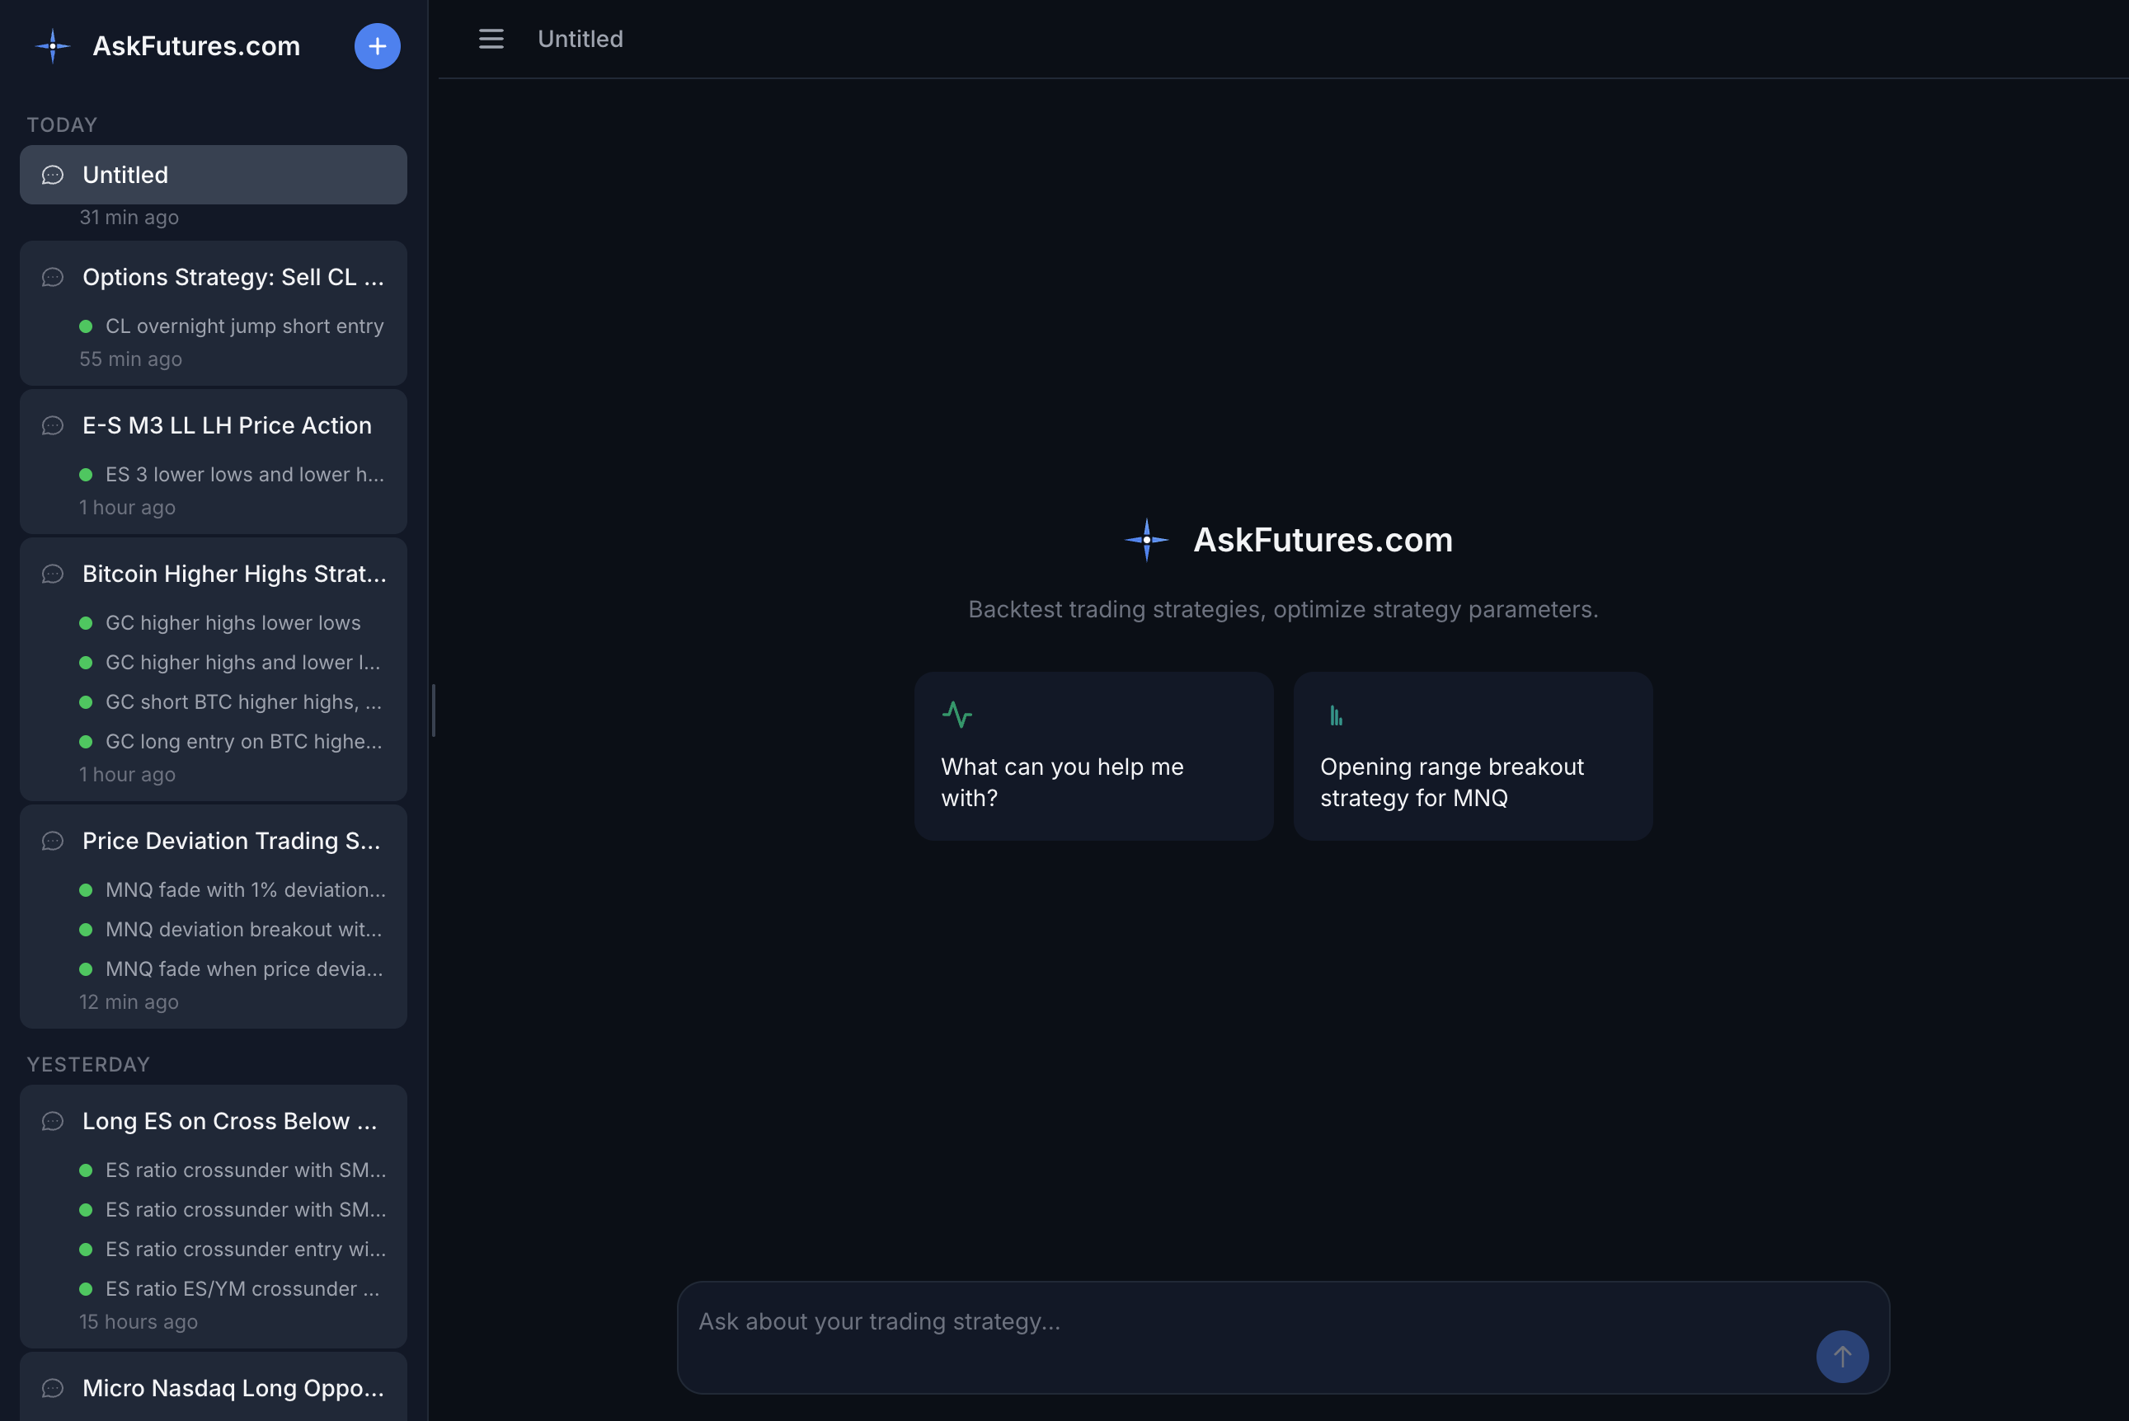
Task: Click chat icon next to Micro Nasdaq Long
Action: pyautogui.click(x=53, y=1388)
